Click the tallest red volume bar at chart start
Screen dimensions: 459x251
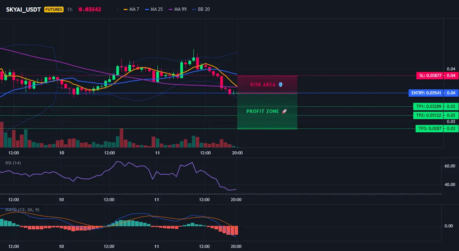(x=2, y=135)
